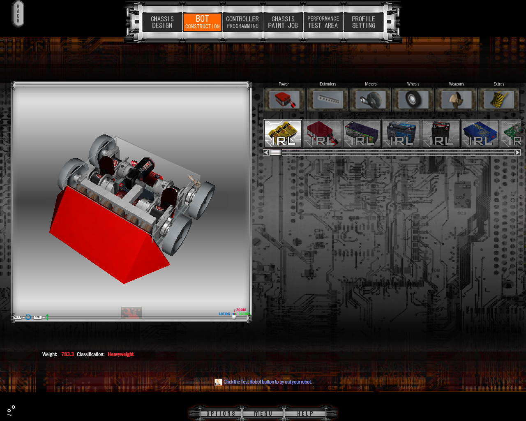Switch to the Chassis Design tab

coord(162,22)
